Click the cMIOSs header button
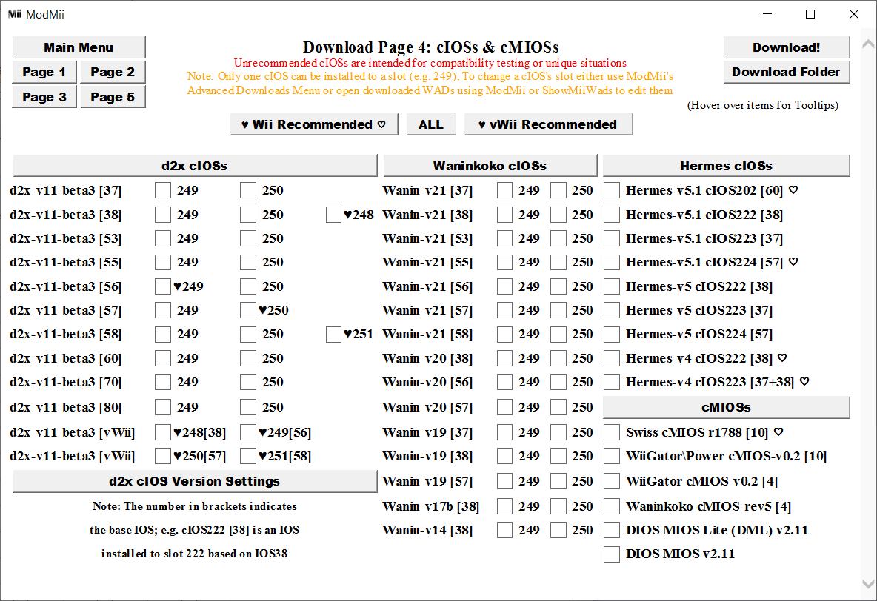The height and width of the screenshot is (601, 877). (x=726, y=407)
